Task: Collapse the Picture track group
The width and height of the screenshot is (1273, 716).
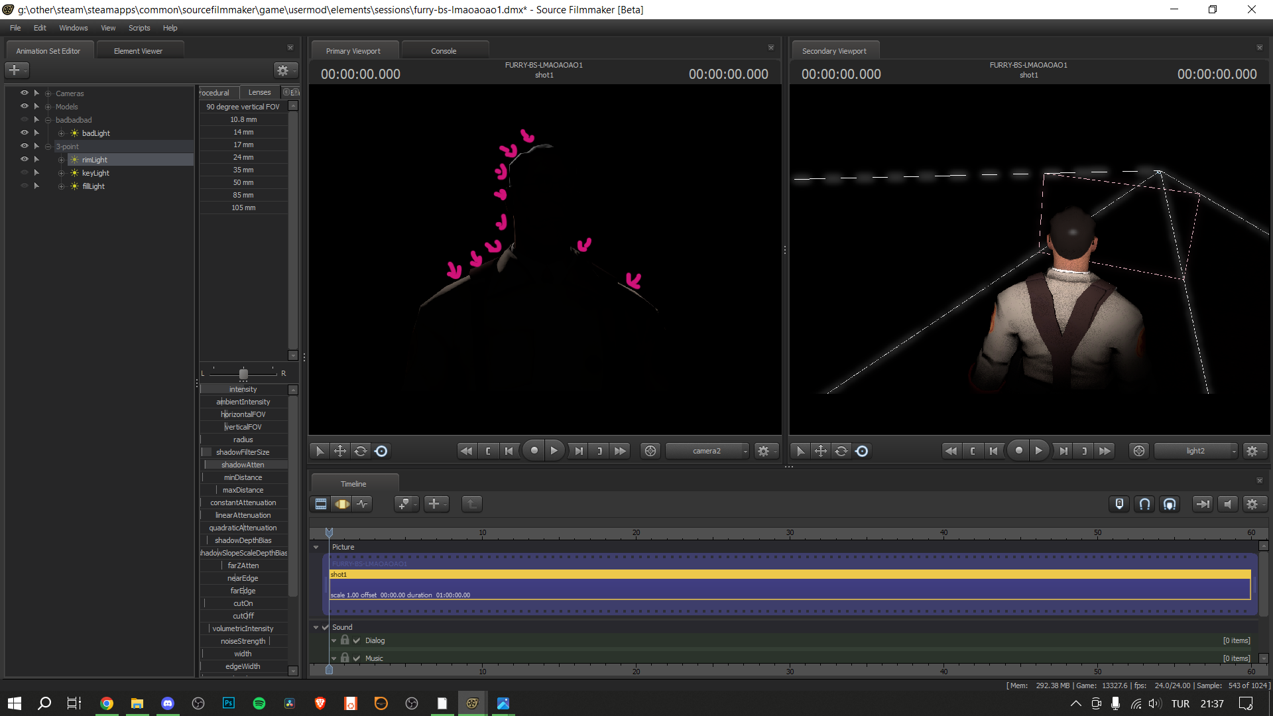Action: click(x=316, y=547)
